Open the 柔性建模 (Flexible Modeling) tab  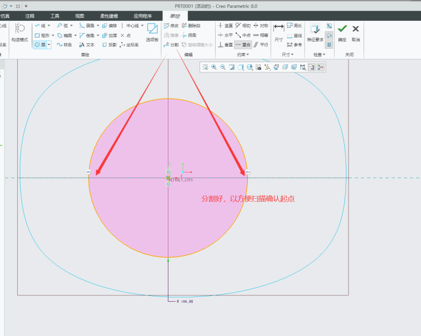(109, 16)
